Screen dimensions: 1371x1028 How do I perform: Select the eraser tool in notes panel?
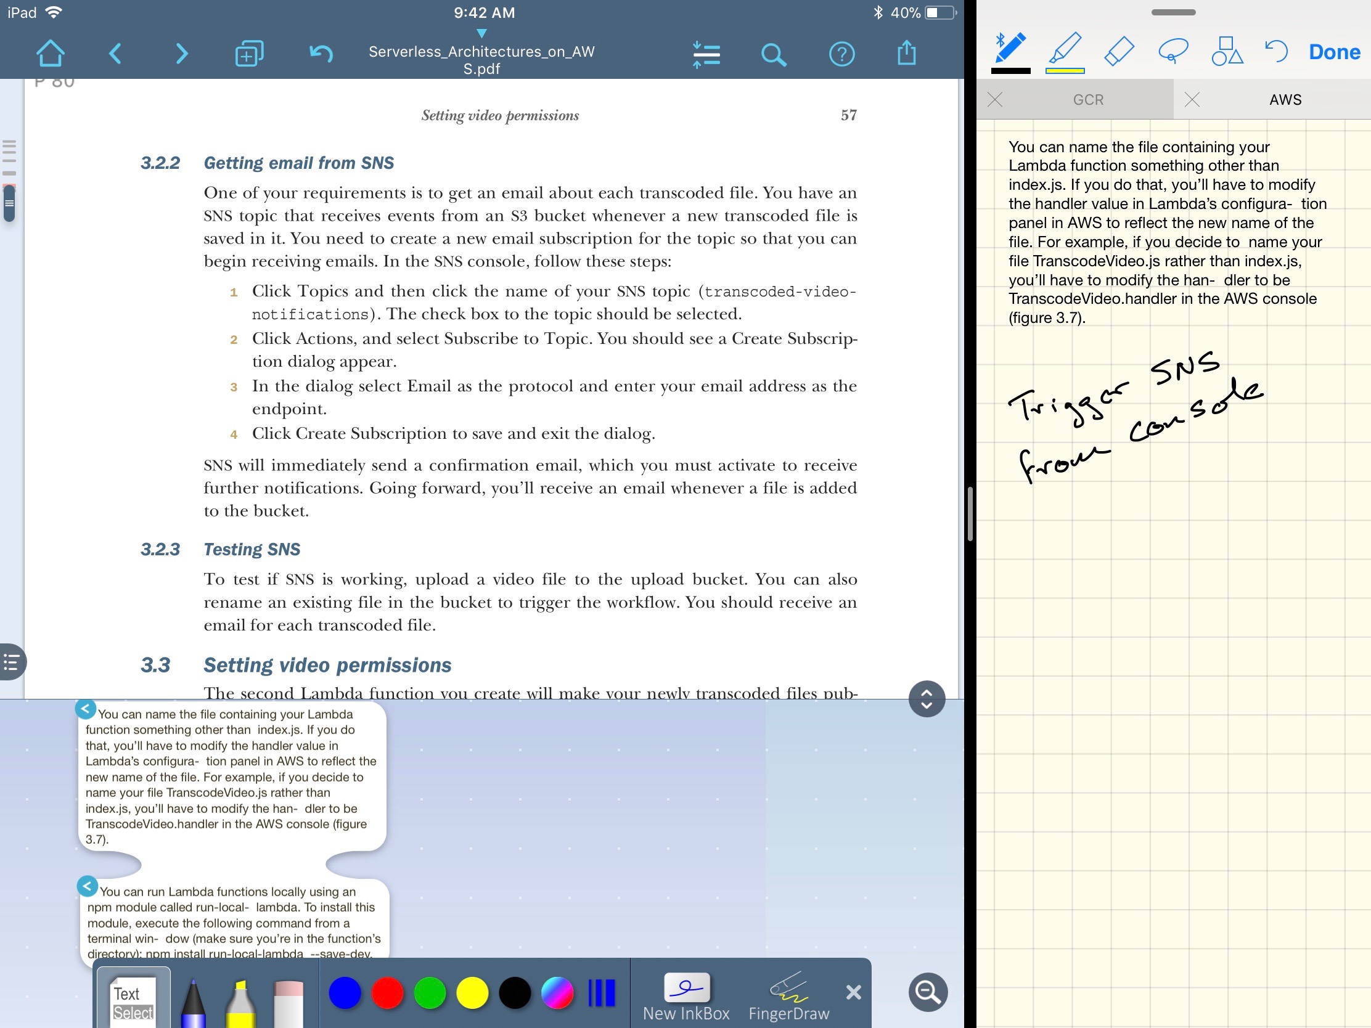click(x=1119, y=51)
